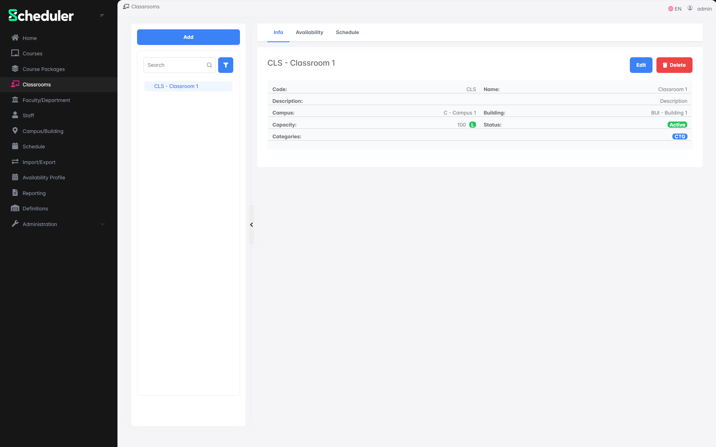Expand the Administration menu chevron
The image size is (716, 447).
coord(102,224)
